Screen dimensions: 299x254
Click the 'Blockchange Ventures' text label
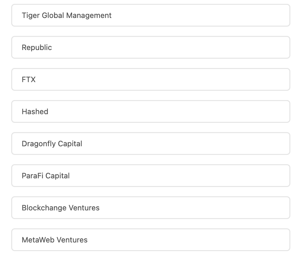pos(61,208)
